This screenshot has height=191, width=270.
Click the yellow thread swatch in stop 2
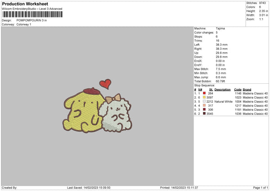click(204, 97)
